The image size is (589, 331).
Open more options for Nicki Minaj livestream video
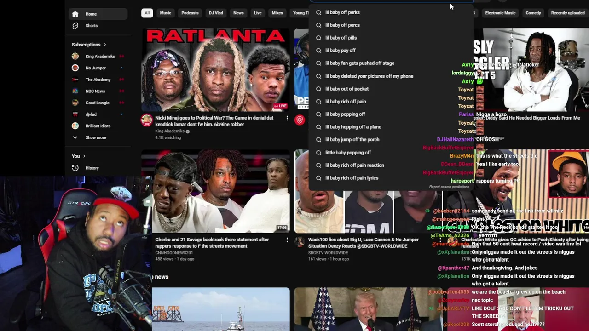click(287, 119)
